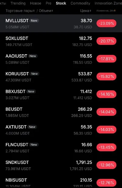Open the BEUSDT trading pair
122x188 pixels.
pos(61,112)
